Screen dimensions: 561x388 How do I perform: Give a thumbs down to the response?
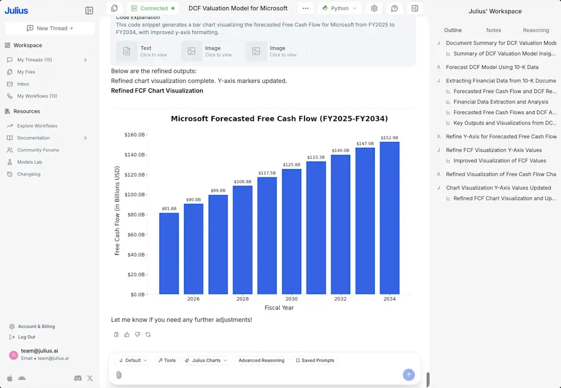coord(137,334)
